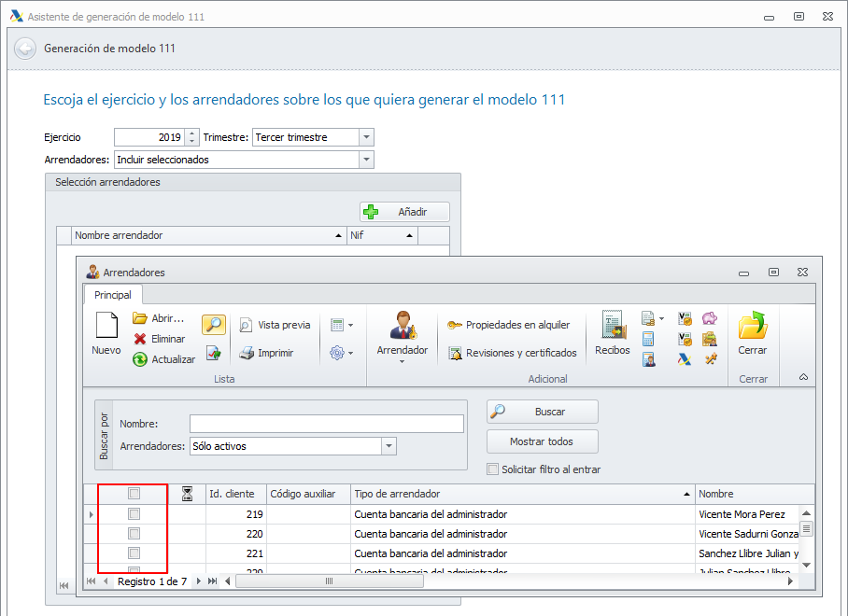The height and width of the screenshot is (616, 848).
Task: Collapse the ribbon with the chevron
Action: (804, 377)
